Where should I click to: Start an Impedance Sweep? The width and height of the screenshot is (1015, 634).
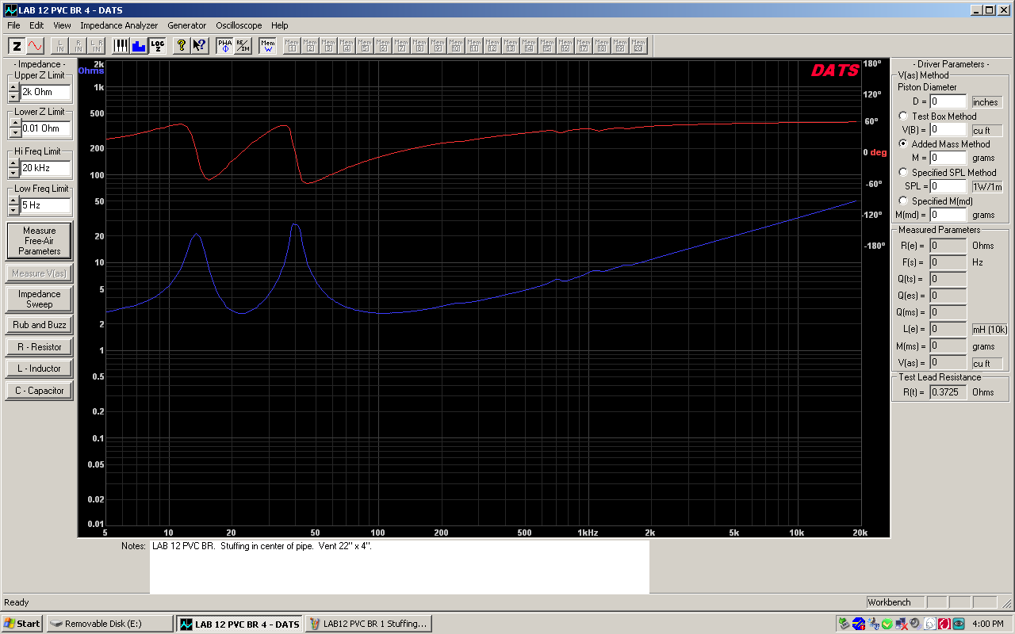pyautogui.click(x=39, y=299)
